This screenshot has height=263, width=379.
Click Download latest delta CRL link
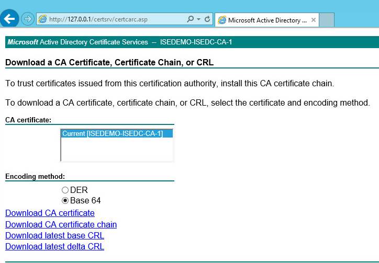(54, 247)
